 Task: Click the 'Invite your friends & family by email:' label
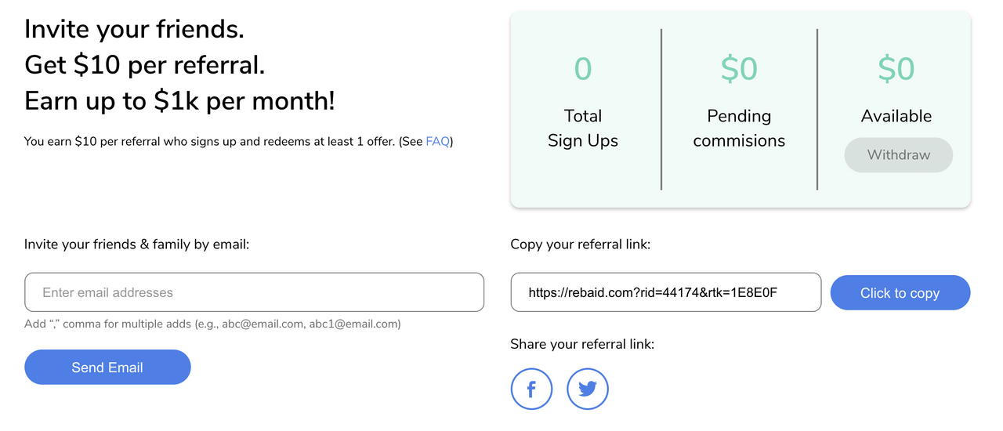[x=136, y=244]
